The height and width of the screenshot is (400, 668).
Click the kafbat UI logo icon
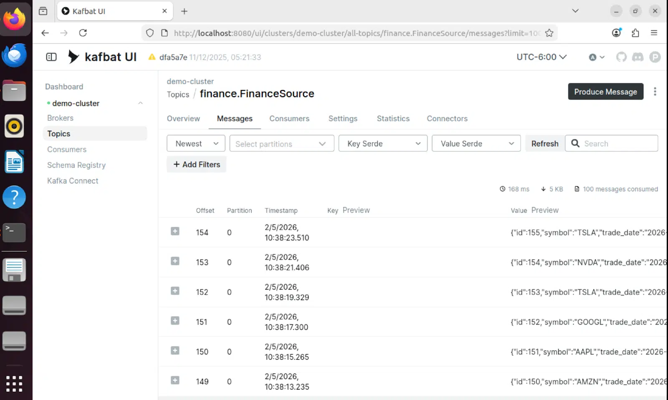73,56
